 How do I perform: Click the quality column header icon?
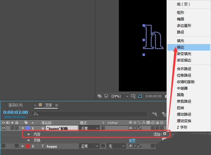139,122
